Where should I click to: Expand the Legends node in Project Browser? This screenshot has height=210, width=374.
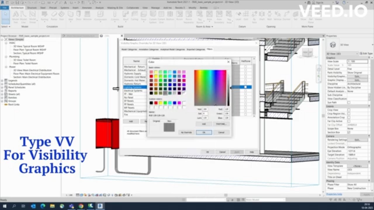point(2,80)
